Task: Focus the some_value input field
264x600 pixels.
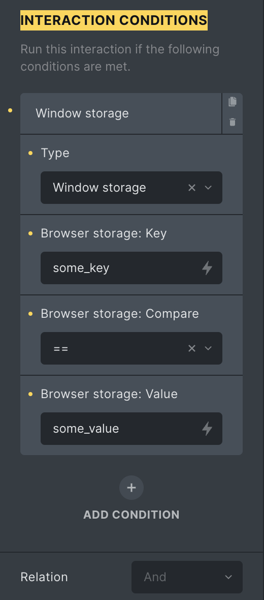Action: (x=126, y=429)
